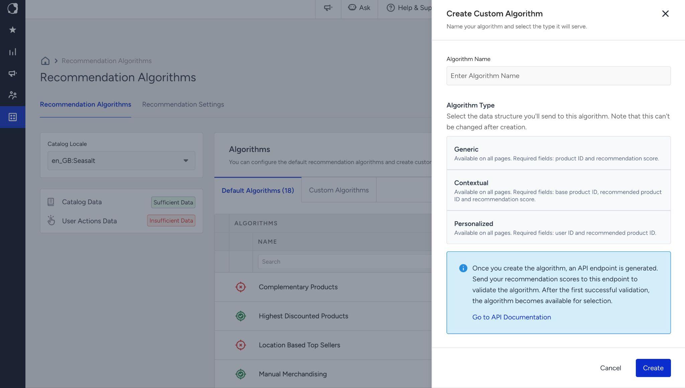Open the en_GB:Seasalt locale selector
This screenshot has height=388, width=685.
[x=121, y=161]
